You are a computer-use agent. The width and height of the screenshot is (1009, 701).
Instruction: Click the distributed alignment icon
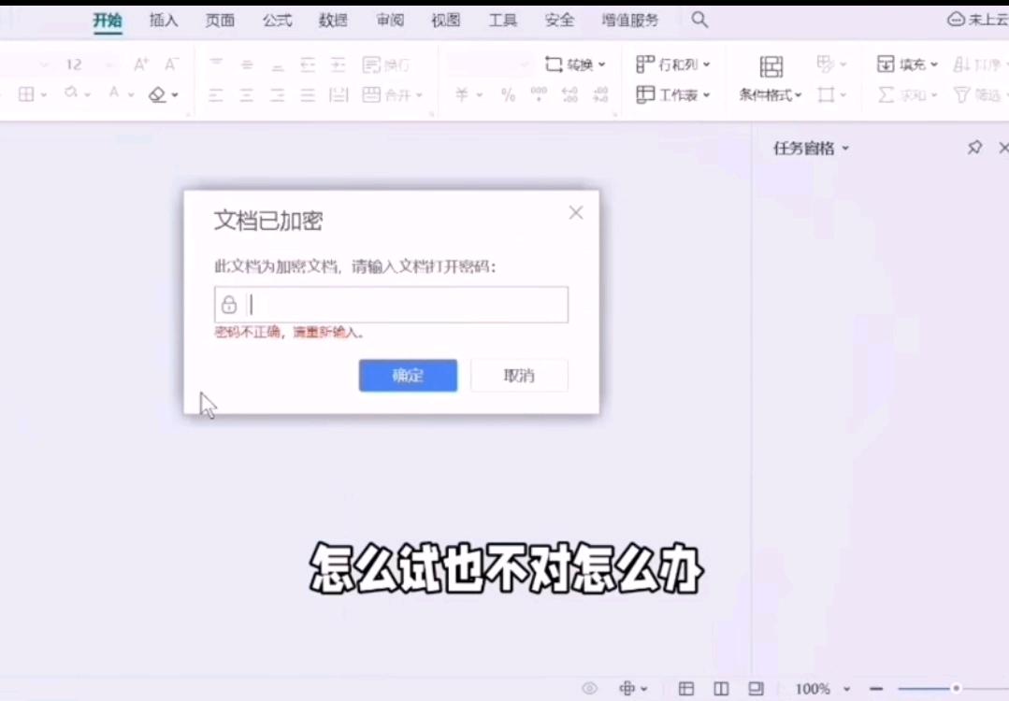pos(339,95)
